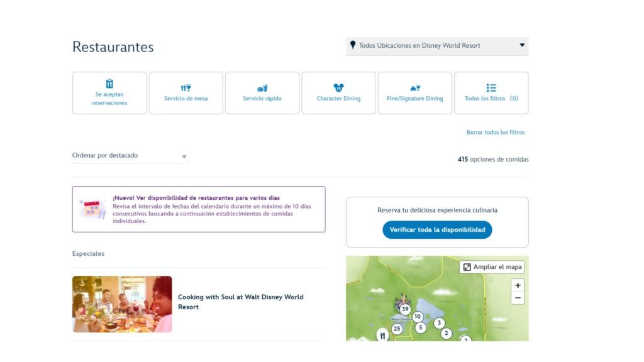Open the Disney World Resort locations dropdown
This screenshot has height=362, width=644.
coord(437,46)
